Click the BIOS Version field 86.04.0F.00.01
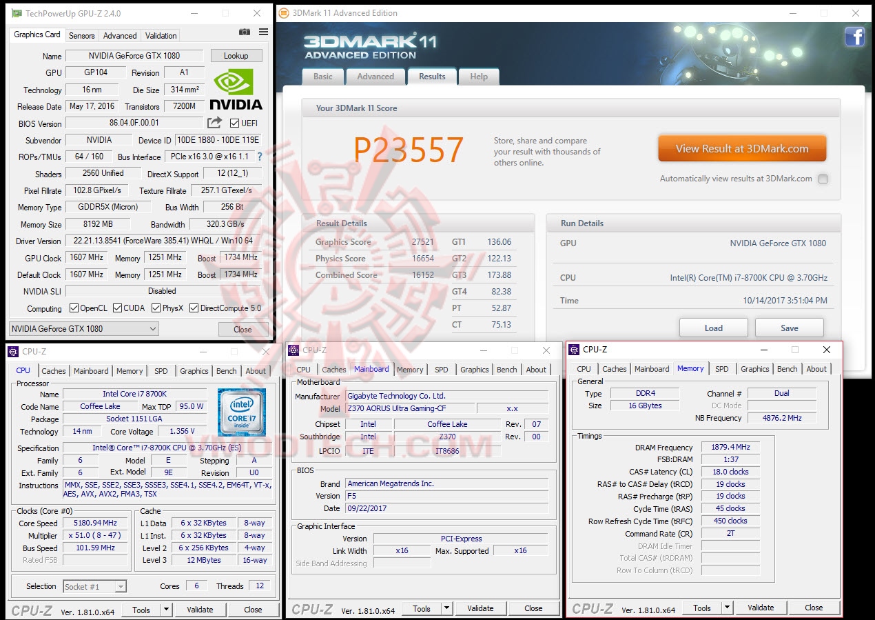The height and width of the screenshot is (620, 875). [x=134, y=123]
